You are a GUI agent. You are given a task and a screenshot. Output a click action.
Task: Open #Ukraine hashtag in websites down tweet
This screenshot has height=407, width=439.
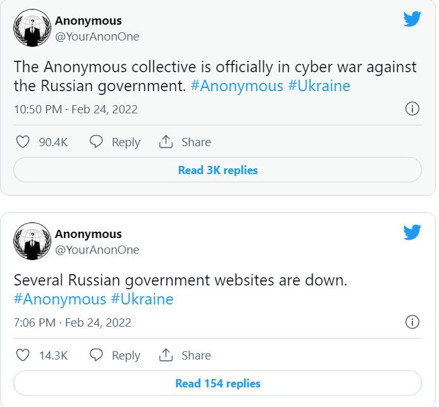(x=142, y=299)
